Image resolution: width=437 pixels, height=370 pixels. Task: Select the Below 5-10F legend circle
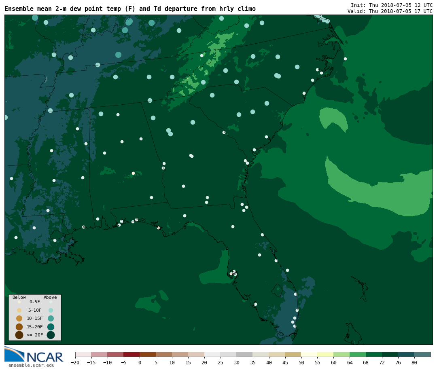coord(19,310)
